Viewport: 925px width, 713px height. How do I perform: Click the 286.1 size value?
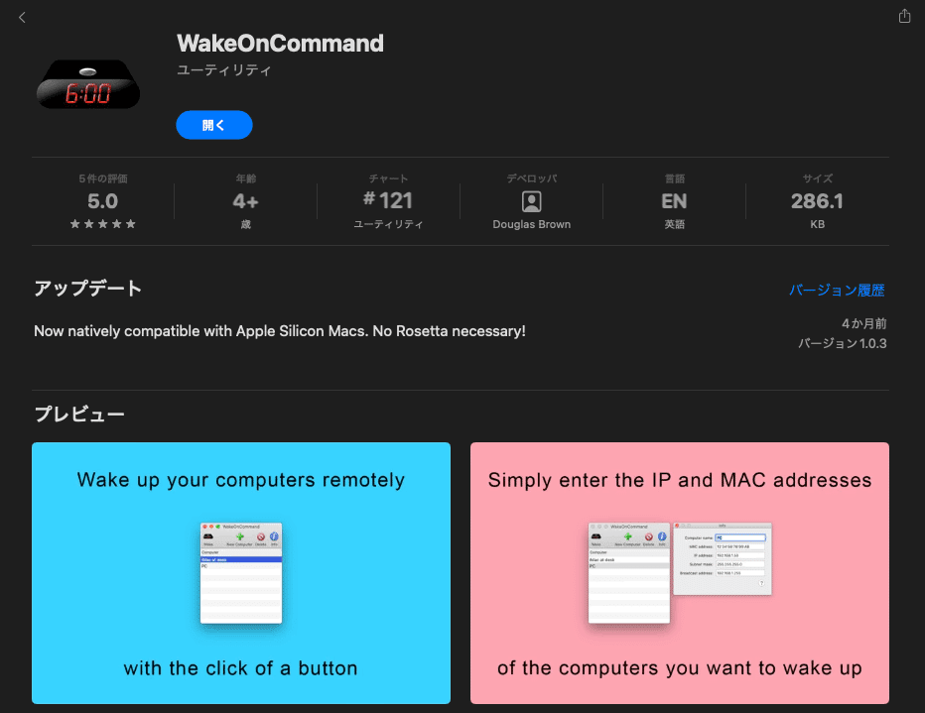tap(817, 201)
